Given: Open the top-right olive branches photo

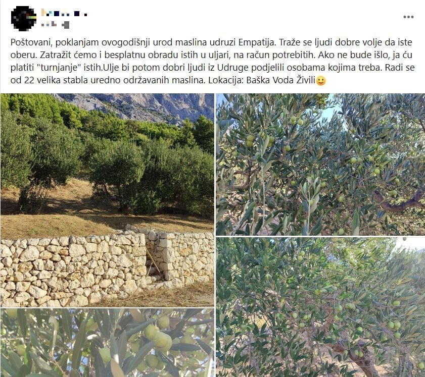Looking at the screenshot, I should click(320, 165).
